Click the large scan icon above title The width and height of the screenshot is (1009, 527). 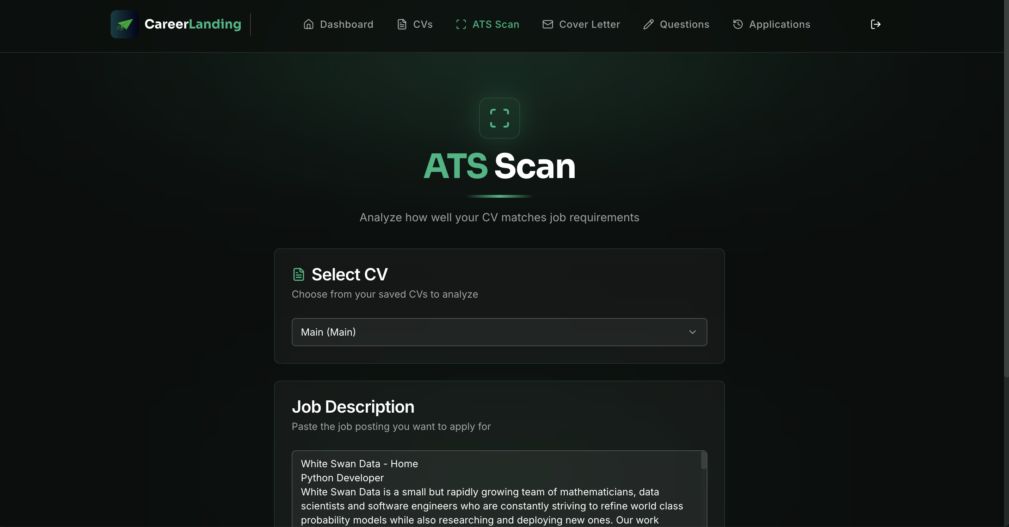click(500, 118)
